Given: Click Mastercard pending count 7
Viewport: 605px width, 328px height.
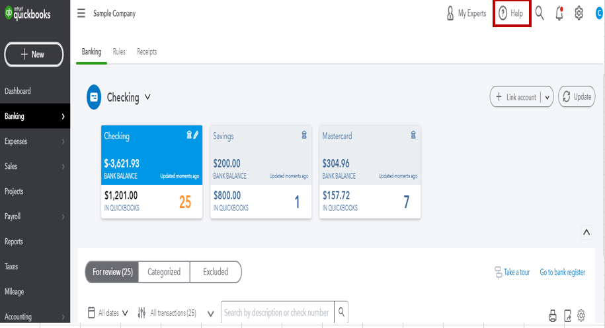Looking at the screenshot, I should pos(406,202).
